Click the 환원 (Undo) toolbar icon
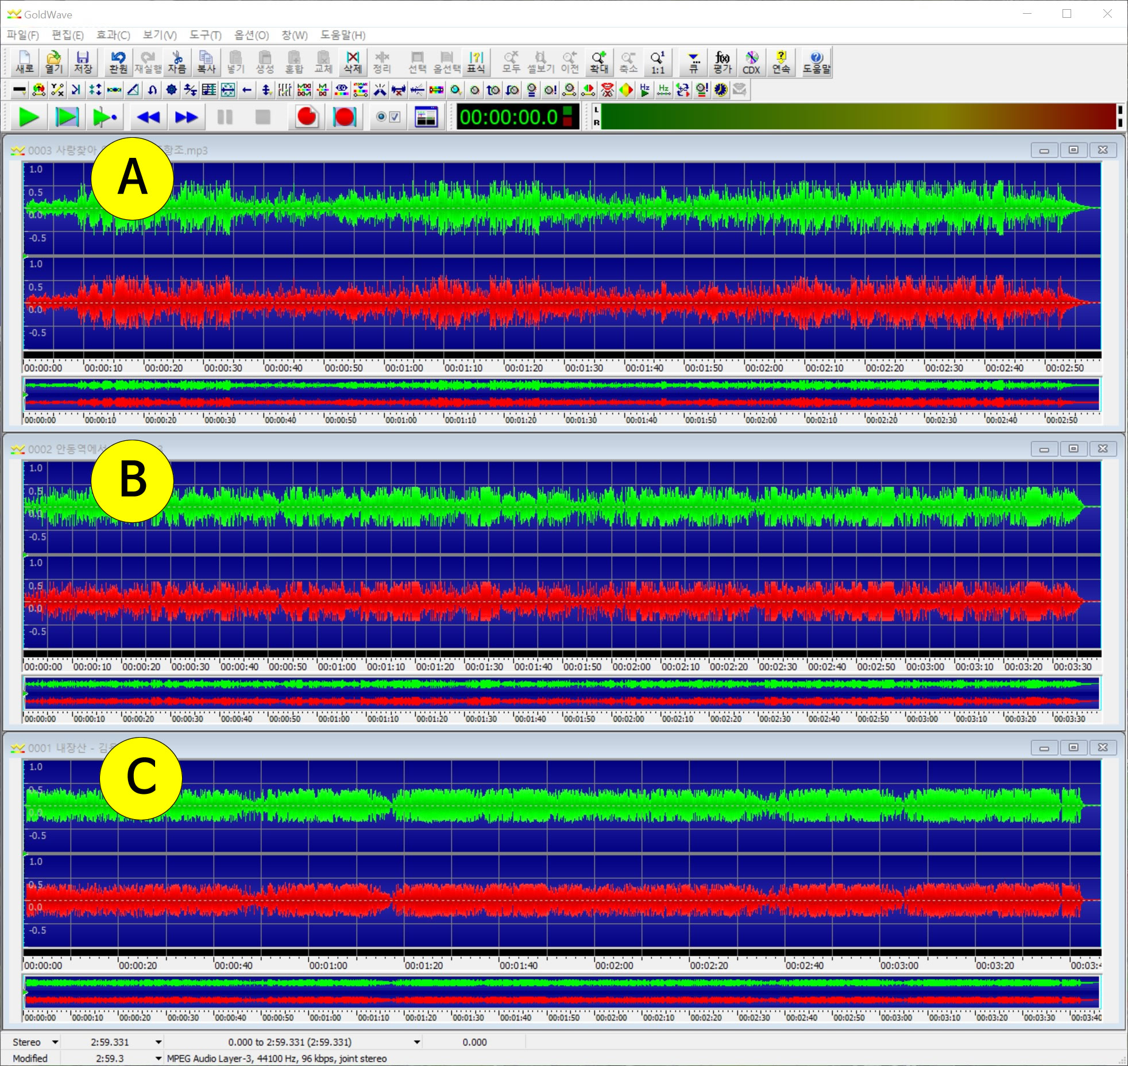The width and height of the screenshot is (1128, 1066). pos(118,62)
